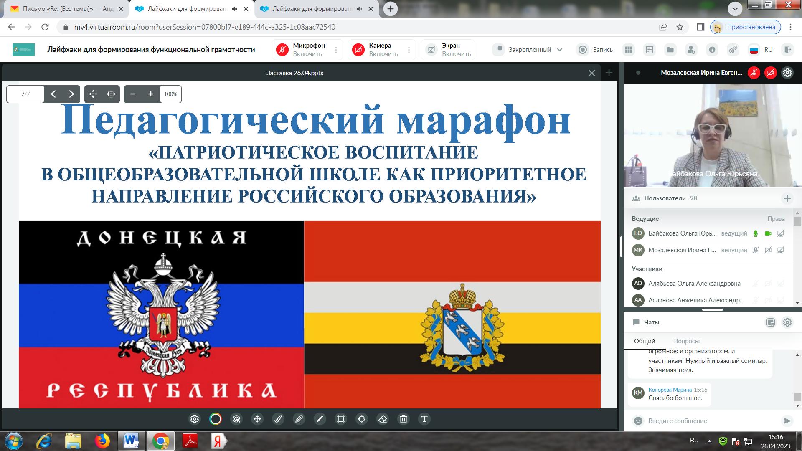The height and width of the screenshot is (451, 802).
Task: Click the exit room door icon
Action: [x=787, y=50]
